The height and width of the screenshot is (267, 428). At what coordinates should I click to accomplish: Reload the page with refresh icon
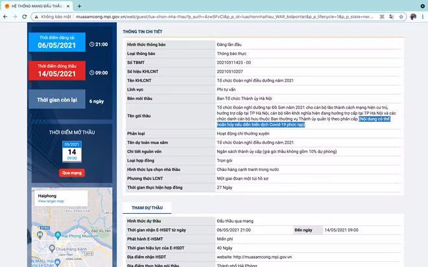click(x=24, y=17)
